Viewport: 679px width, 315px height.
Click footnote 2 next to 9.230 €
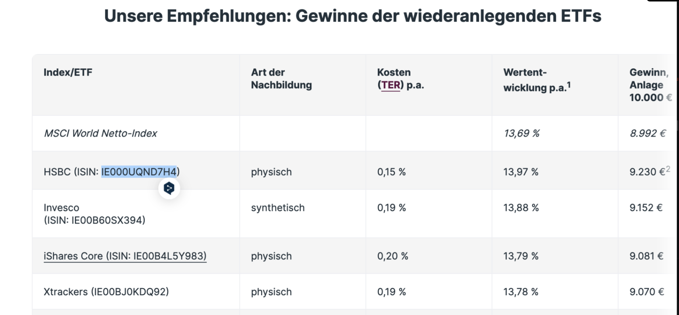668,169
